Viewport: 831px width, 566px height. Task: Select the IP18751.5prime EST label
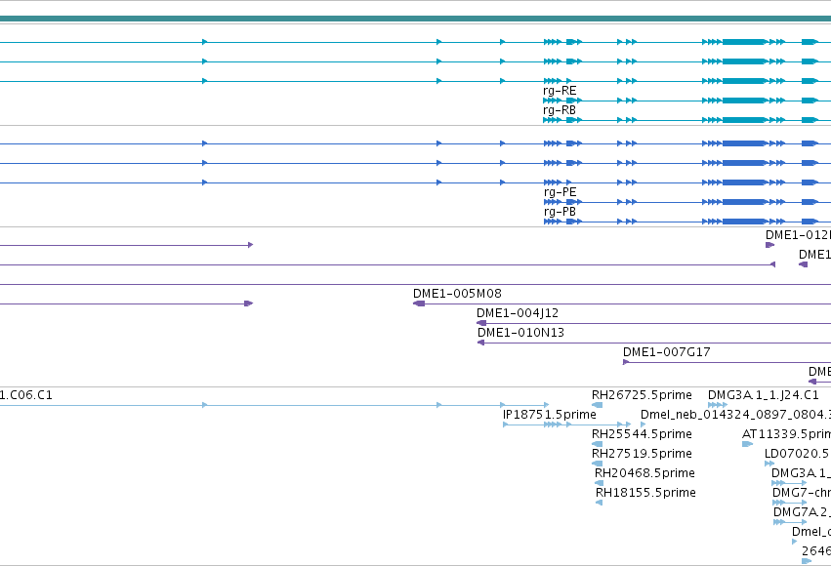click(550, 415)
